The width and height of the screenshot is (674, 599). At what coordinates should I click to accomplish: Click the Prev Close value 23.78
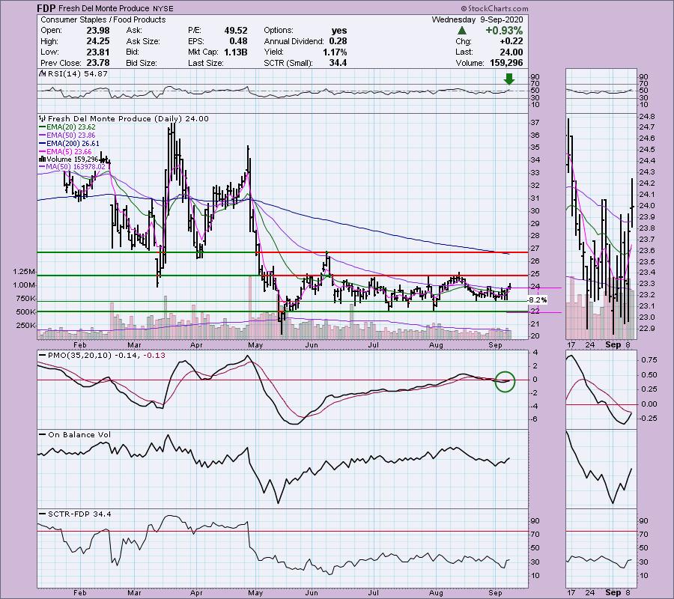click(x=99, y=63)
